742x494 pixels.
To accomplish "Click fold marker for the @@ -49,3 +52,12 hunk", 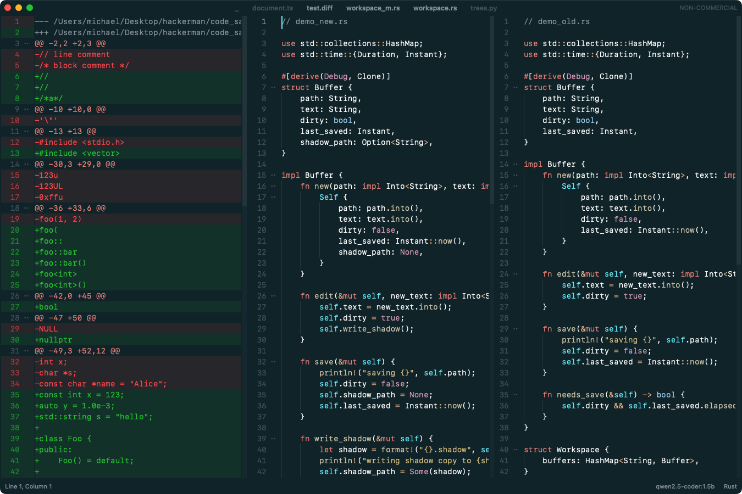I will coord(26,351).
